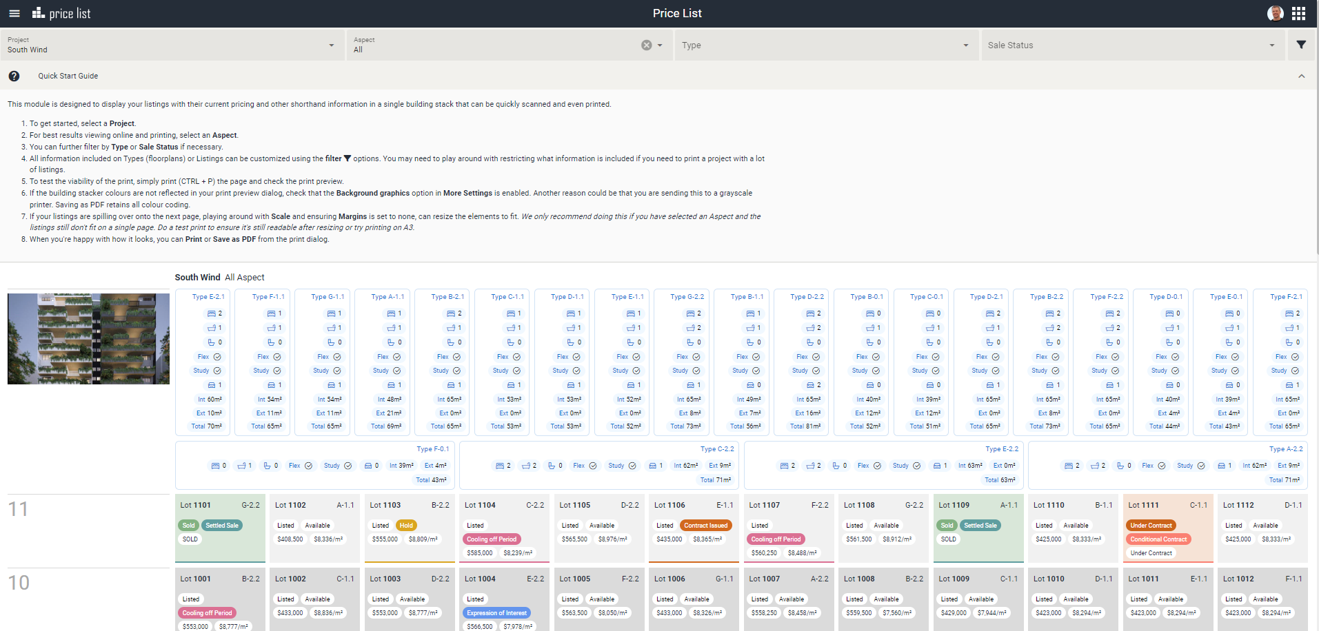The height and width of the screenshot is (631, 1319).
Task: Select the Settled Sale badge on Lot 1101
Action: click(221, 525)
